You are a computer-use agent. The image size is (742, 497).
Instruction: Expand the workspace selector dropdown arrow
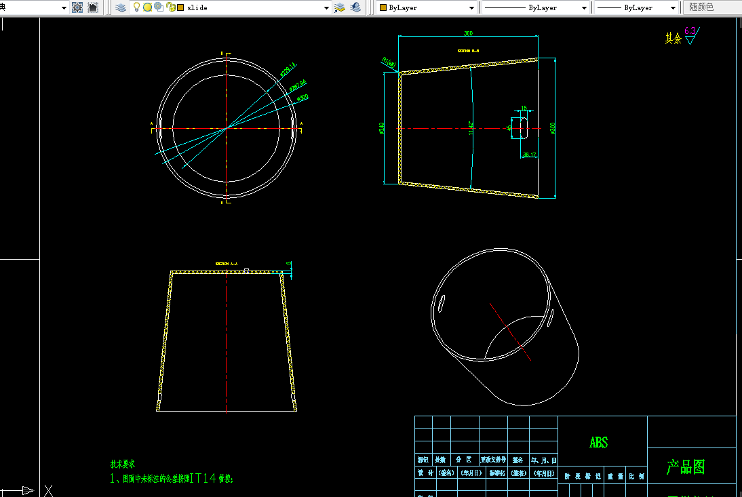[x=64, y=8]
